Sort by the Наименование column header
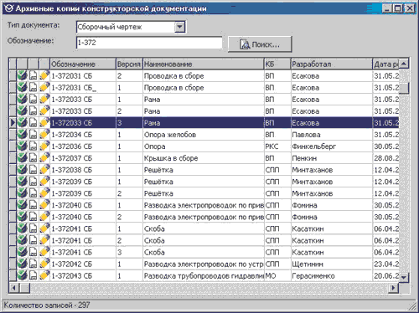 click(203, 64)
